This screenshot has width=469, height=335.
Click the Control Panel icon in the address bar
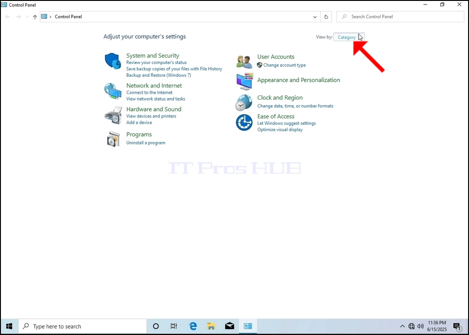point(44,16)
